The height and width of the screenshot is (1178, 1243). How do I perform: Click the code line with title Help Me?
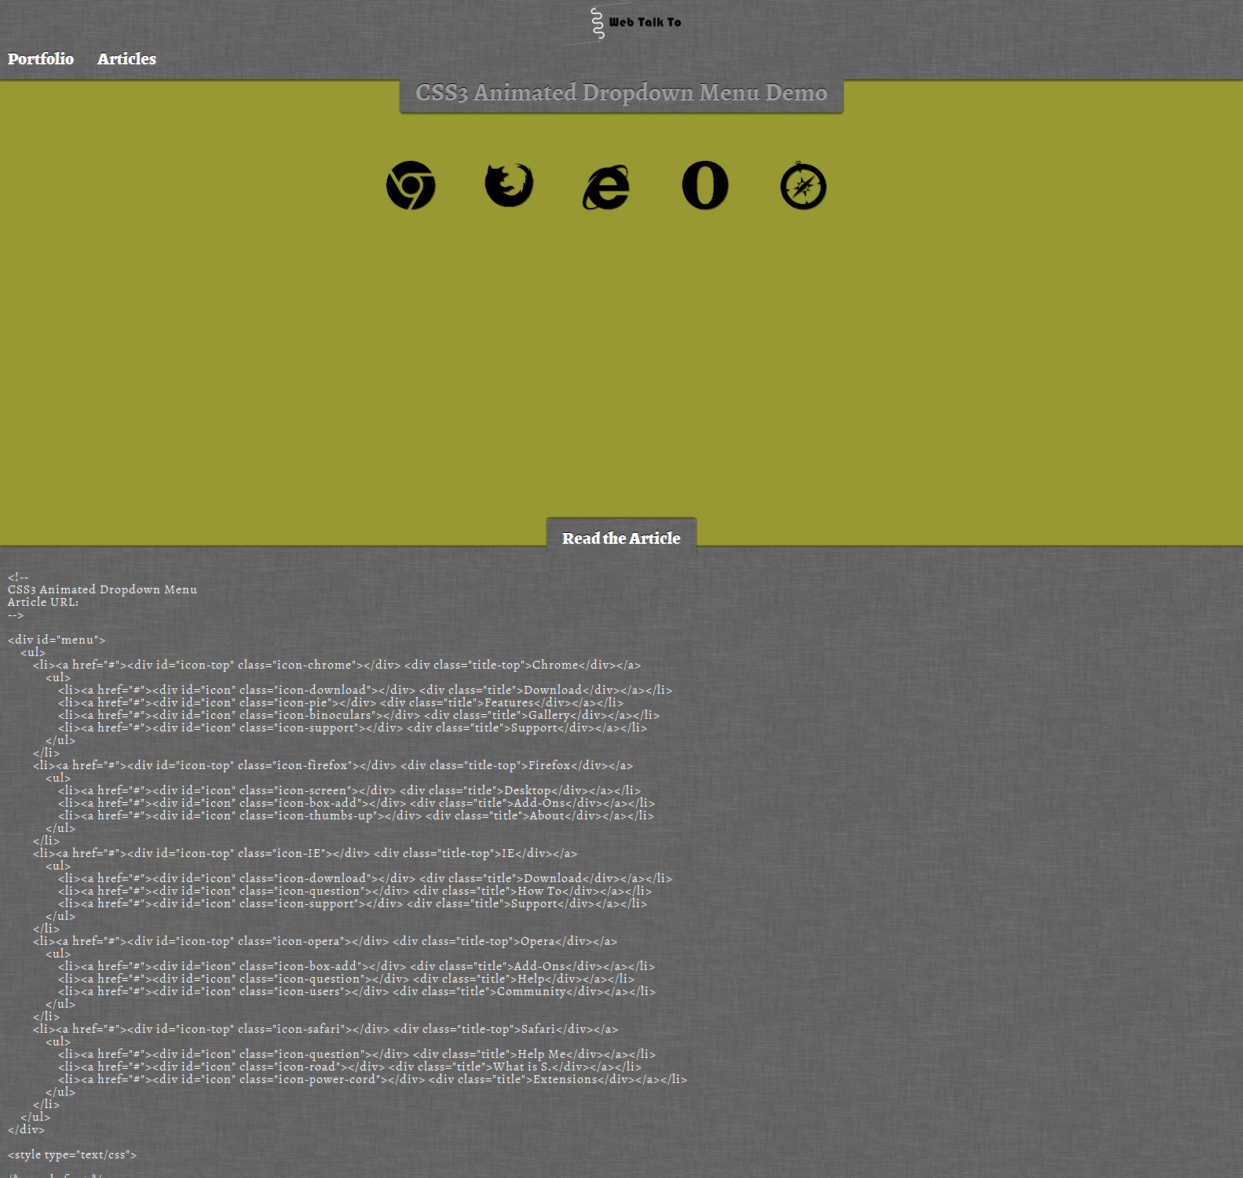pos(357,1054)
